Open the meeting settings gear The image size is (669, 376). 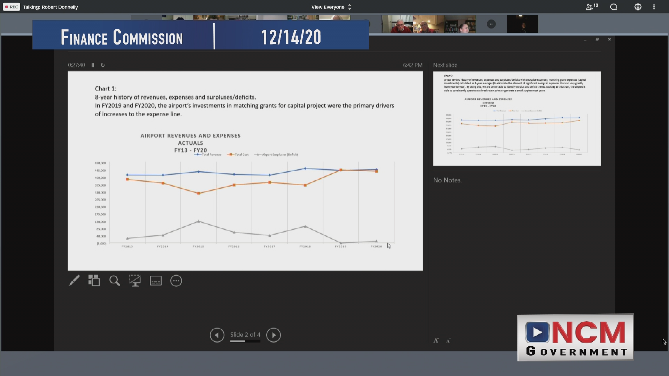pos(638,7)
